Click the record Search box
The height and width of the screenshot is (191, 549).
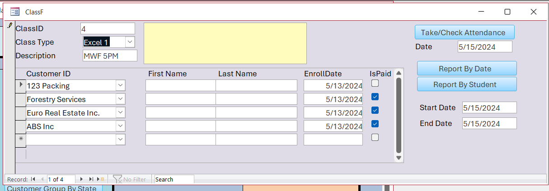click(x=174, y=179)
